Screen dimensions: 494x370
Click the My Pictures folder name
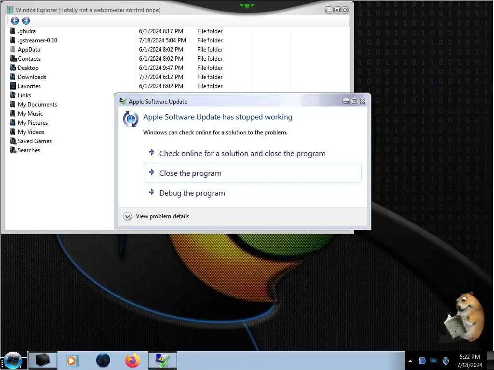click(33, 122)
